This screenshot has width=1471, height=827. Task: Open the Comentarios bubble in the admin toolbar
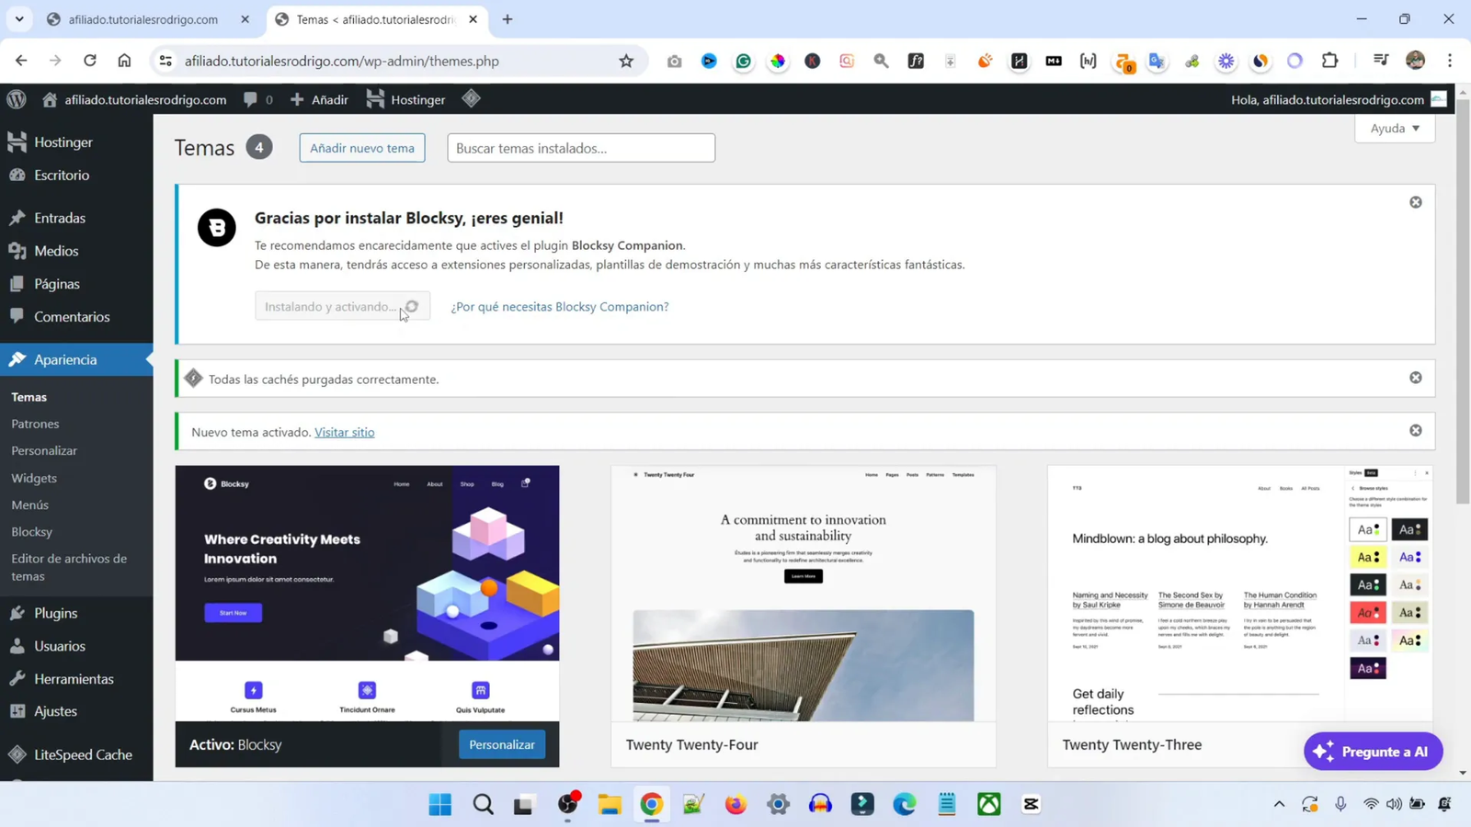[256, 99]
